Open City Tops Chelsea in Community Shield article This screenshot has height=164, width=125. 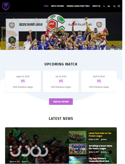pyautogui.click(x=99, y=160)
